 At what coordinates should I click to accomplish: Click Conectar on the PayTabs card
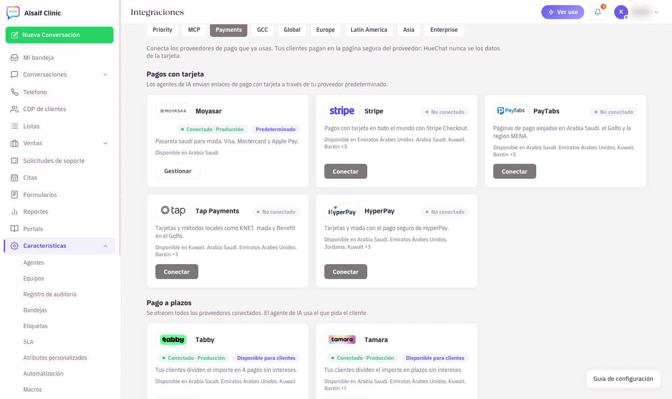(515, 171)
